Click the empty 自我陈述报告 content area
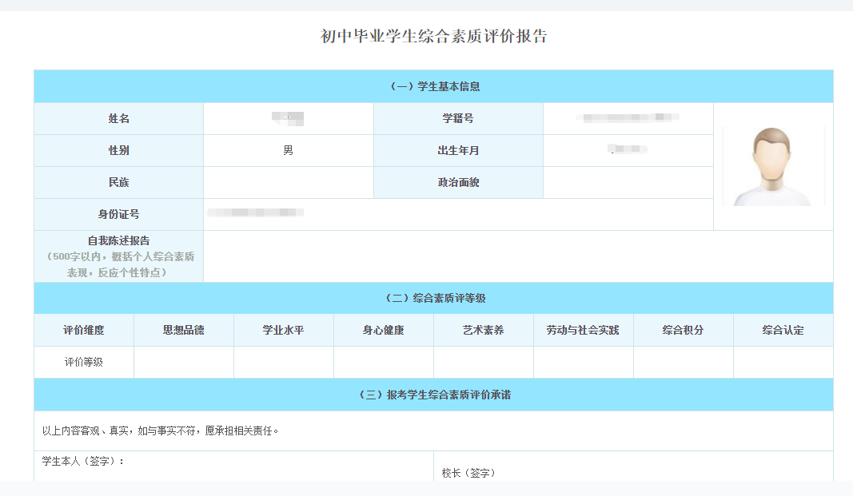 tap(518, 256)
